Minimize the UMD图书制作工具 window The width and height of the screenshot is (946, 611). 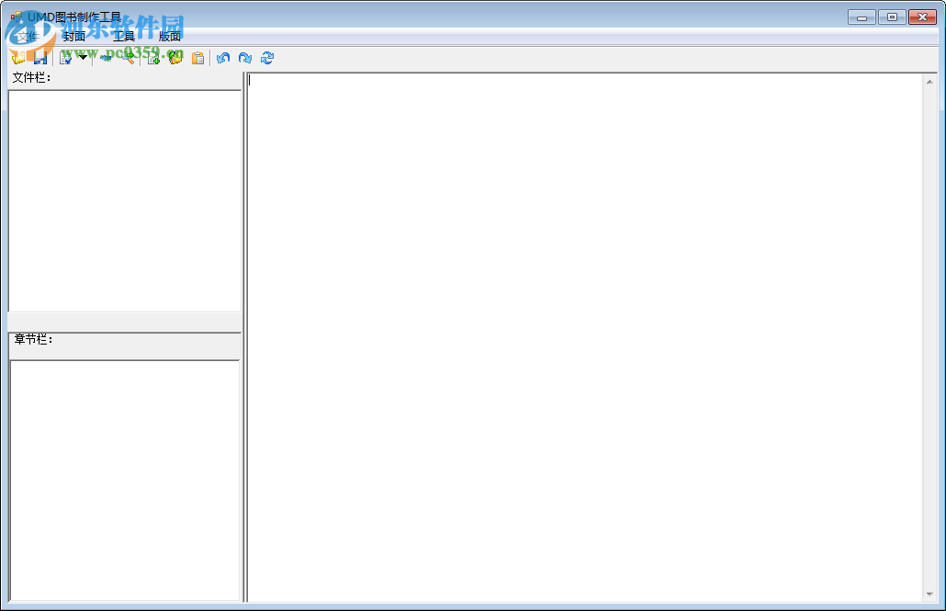pyautogui.click(x=862, y=17)
